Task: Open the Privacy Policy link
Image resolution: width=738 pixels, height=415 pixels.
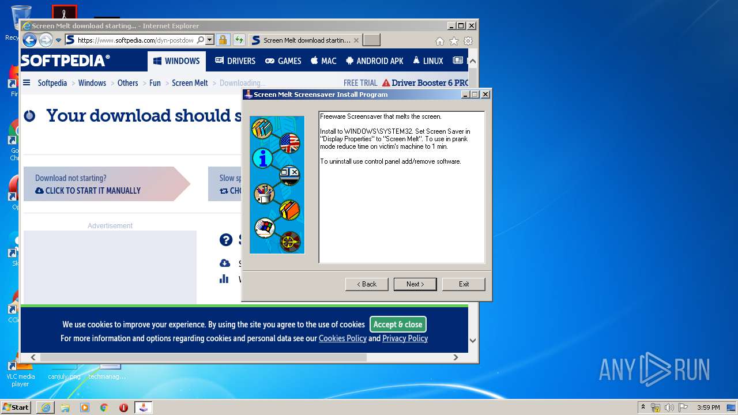Action: (405, 338)
